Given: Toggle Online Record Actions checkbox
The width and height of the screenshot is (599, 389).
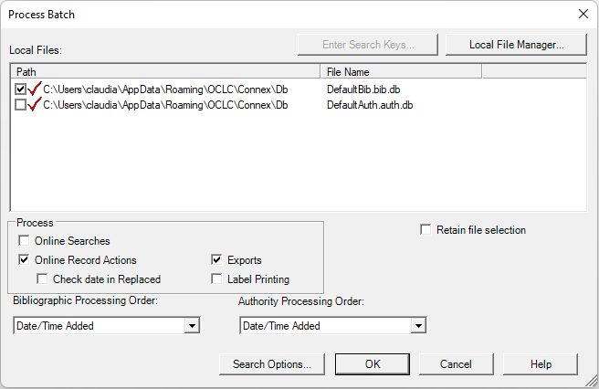Looking at the screenshot, I should coord(24,260).
